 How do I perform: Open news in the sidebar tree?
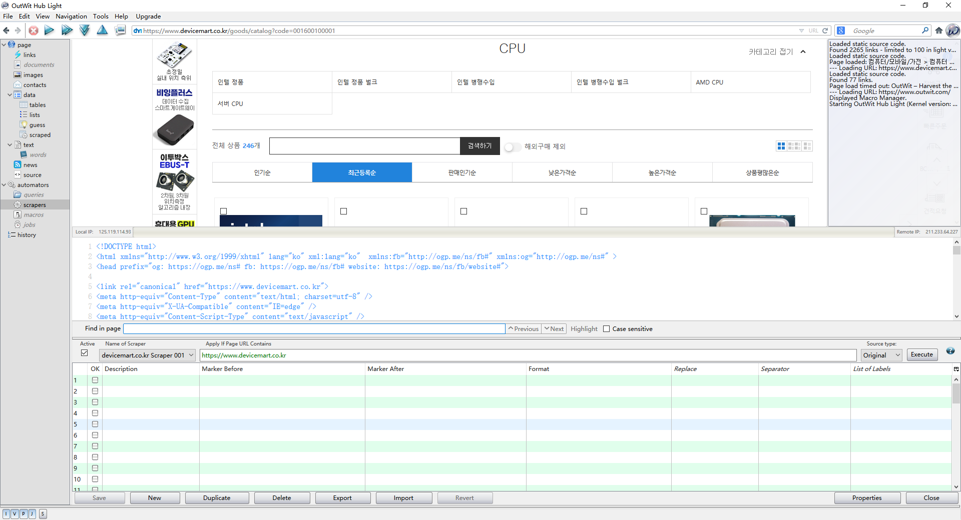pyautogui.click(x=30, y=165)
